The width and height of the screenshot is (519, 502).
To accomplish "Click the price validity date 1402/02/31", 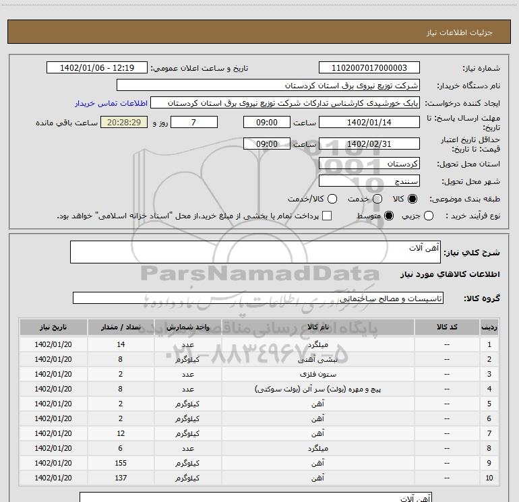I will click(369, 144).
